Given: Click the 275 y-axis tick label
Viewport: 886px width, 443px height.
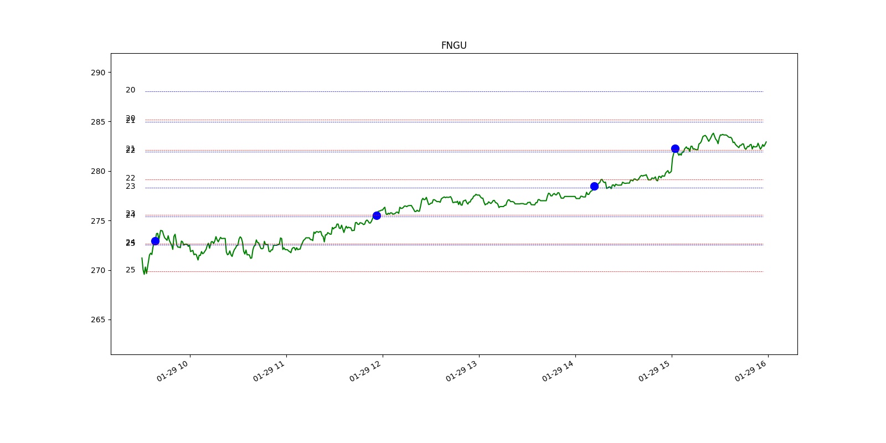Looking at the screenshot, I should [x=98, y=221].
